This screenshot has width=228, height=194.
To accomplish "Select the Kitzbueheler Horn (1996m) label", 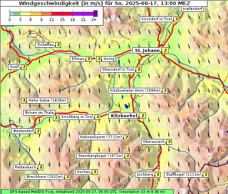I will coord(135,91).
